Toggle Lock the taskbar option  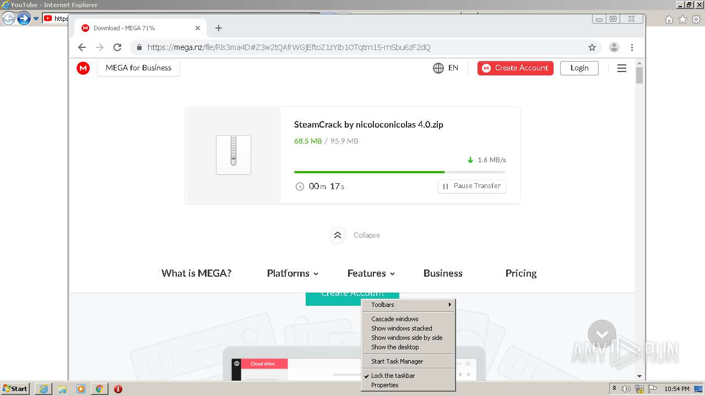pos(408,376)
